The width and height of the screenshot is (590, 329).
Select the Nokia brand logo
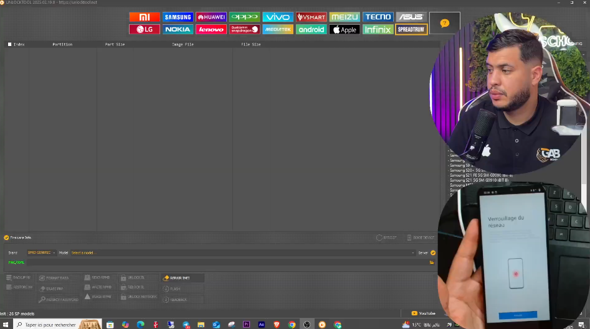pos(178,29)
